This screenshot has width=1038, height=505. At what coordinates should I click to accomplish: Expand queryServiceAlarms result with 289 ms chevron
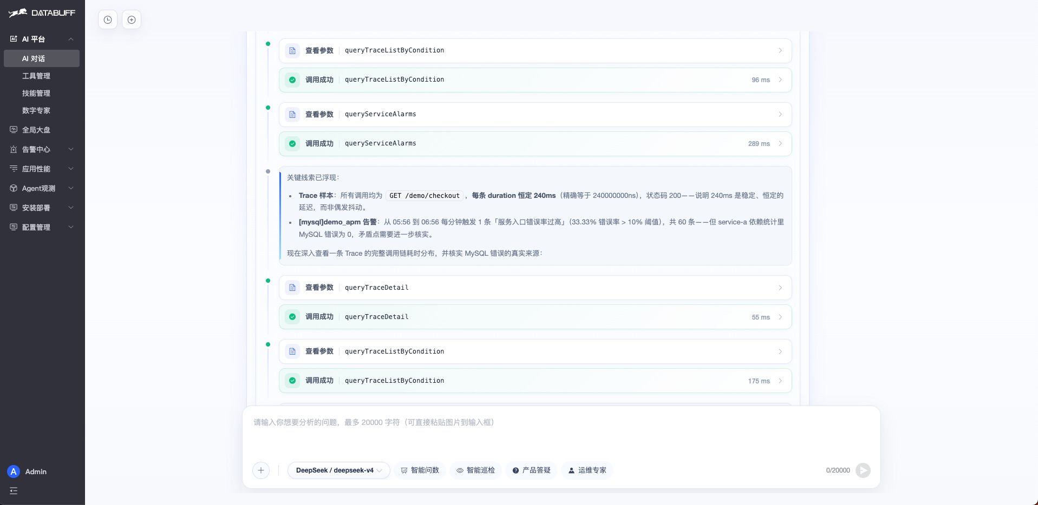[780, 144]
